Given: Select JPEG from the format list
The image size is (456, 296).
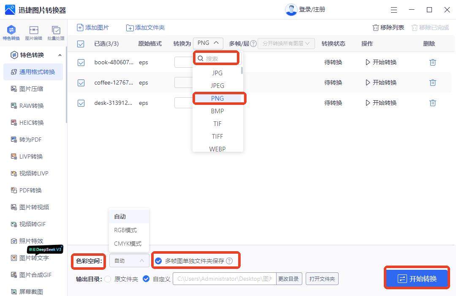Looking at the screenshot, I should pos(217,85).
